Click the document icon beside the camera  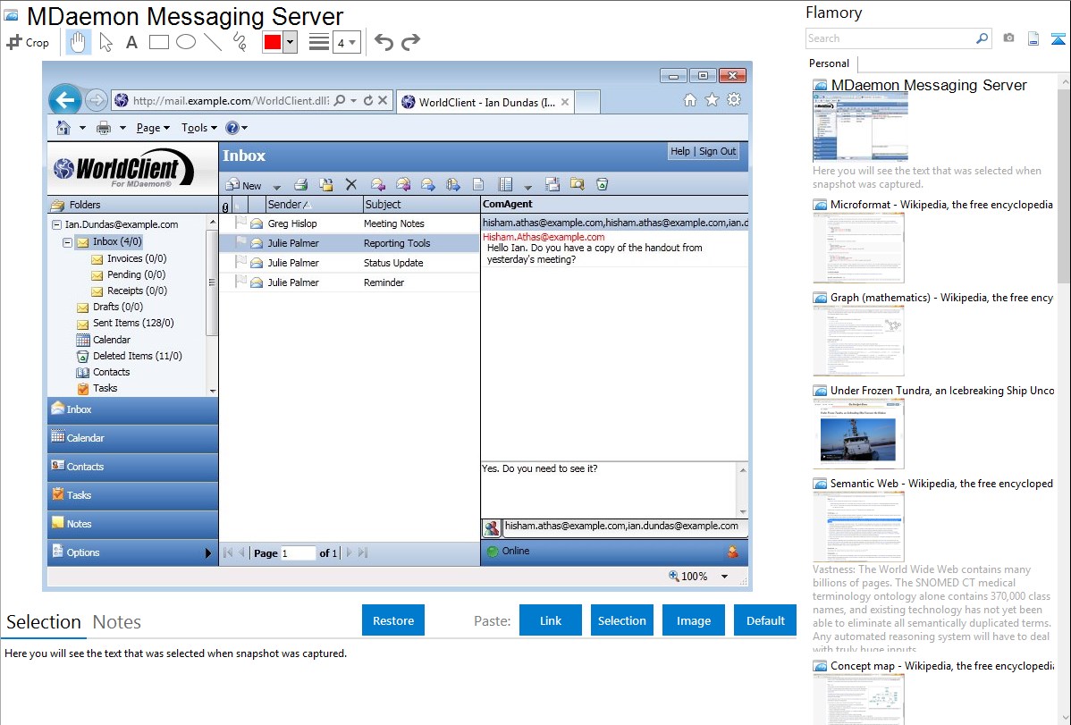click(x=1033, y=38)
